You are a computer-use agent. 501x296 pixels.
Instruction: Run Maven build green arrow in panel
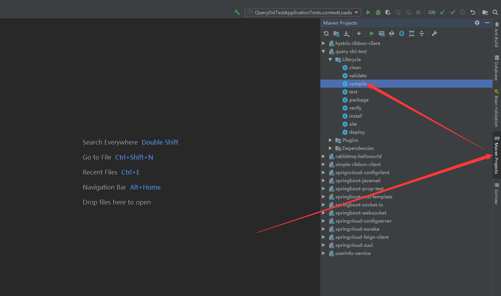[372, 33]
